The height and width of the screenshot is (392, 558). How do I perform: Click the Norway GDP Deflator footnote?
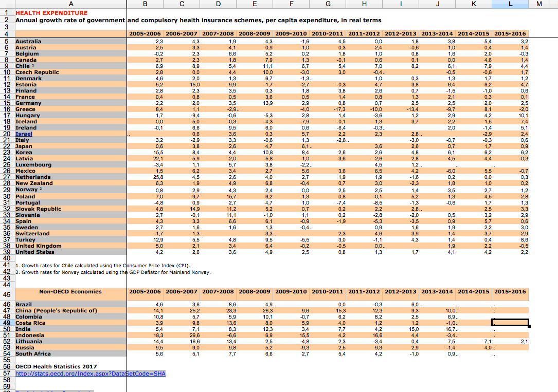113,272
